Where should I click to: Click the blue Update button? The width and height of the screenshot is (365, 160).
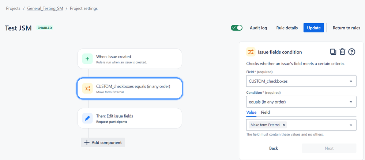[x=313, y=28]
